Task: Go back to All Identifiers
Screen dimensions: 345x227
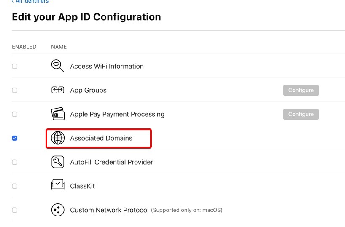Action: pyautogui.click(x=30, y=2)
